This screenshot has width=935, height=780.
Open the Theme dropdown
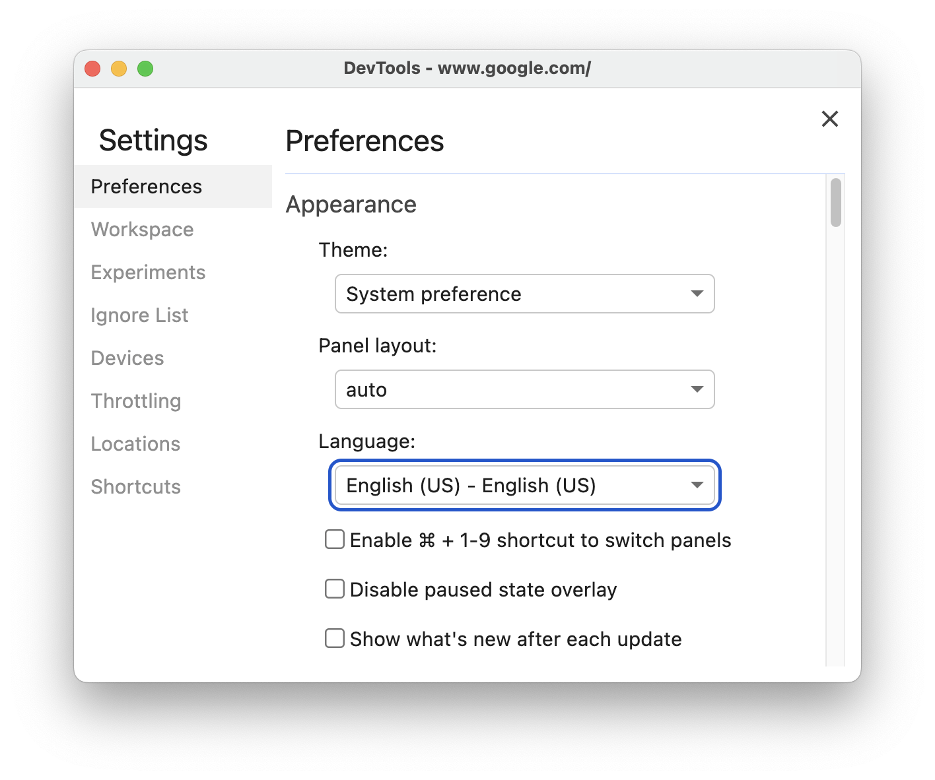(x=524, y=294)
